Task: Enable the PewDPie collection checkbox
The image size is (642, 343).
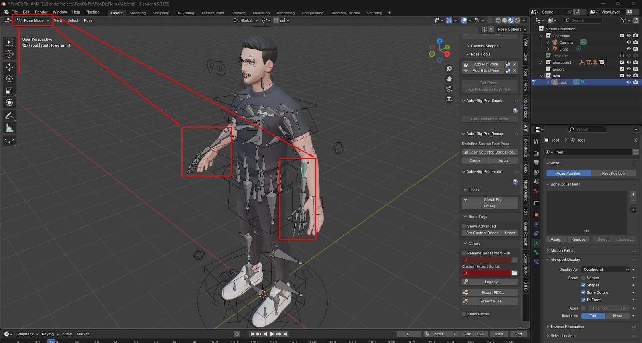Action: tap(622, 56)
